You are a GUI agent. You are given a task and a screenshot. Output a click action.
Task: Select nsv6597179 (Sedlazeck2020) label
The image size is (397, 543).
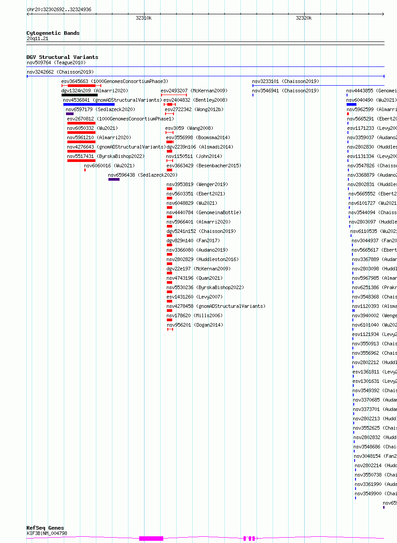[100, 110]
